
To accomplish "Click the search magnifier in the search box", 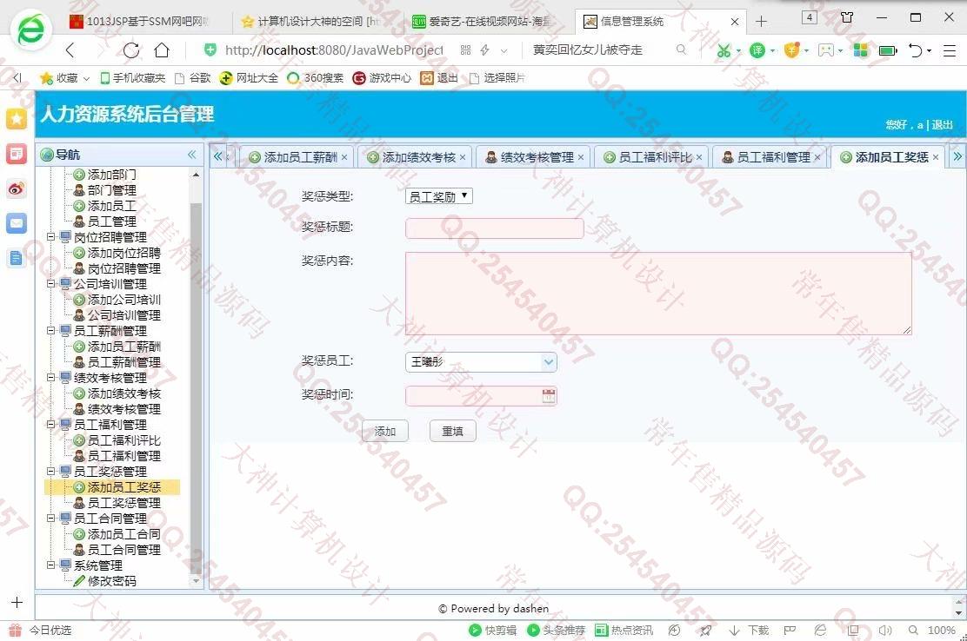I will click(681, 50).
